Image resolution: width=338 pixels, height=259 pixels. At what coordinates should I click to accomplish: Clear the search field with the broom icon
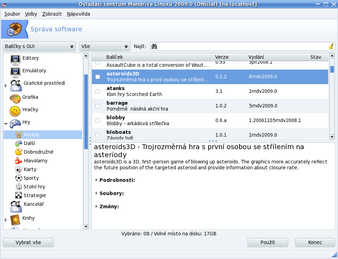tap(331, 46)
